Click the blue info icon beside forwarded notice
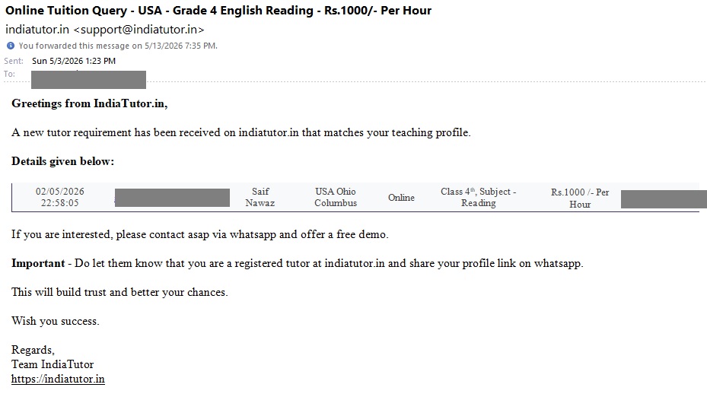Image resolution: width=707 pixels, height=397 pixels. 11,46
